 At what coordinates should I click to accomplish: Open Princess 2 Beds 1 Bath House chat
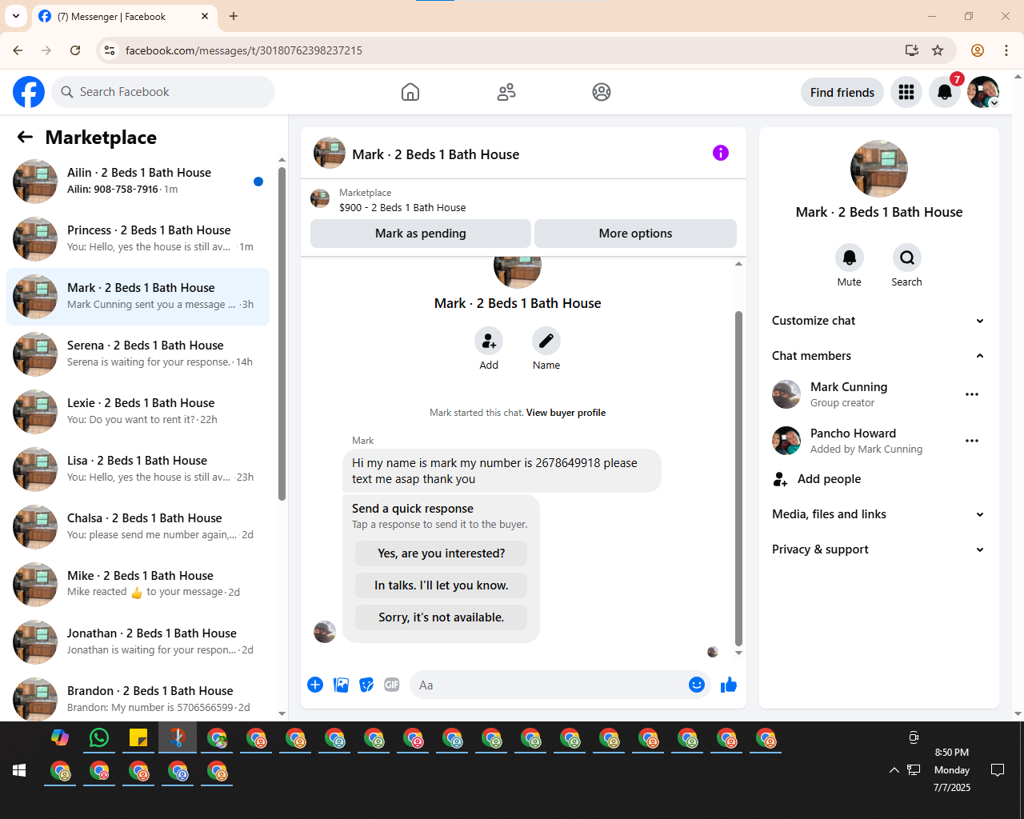pos(138,239)
